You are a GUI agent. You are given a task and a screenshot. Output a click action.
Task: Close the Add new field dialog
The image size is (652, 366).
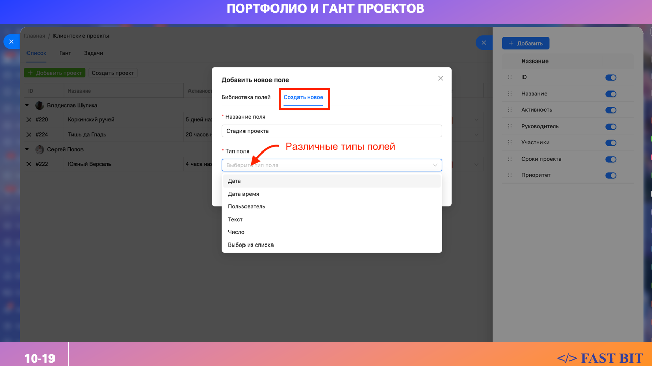[x=441, y=78]
